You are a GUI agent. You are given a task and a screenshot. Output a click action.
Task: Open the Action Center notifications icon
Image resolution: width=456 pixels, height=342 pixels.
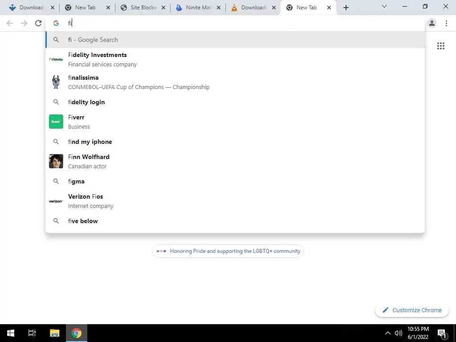[x=442, y=333]
